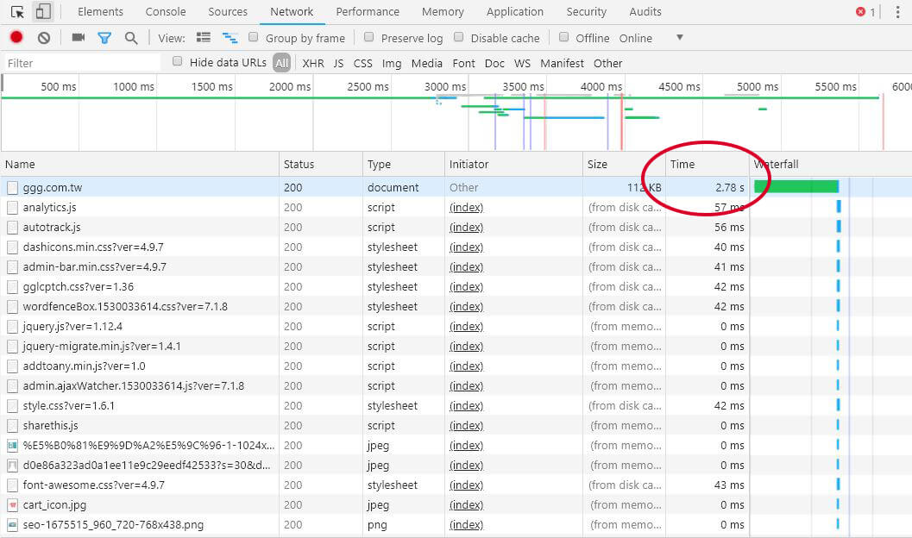
Task: Sort by the Time column header
Action: [708, 165]
